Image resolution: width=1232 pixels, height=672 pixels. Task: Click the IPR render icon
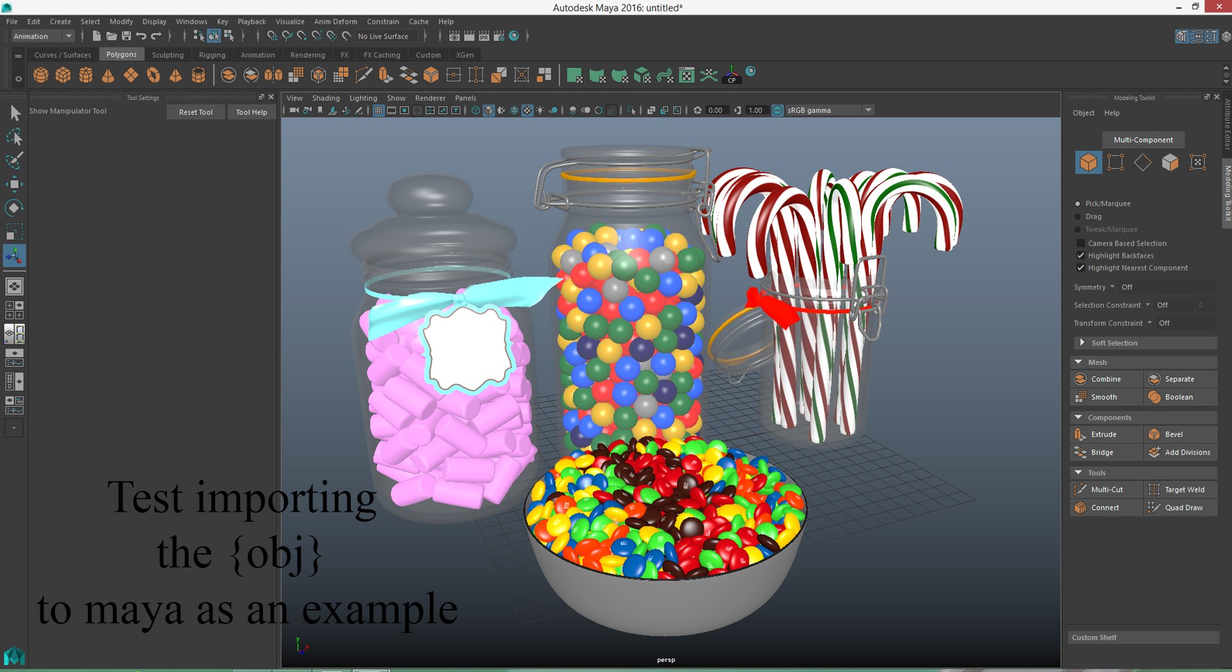click(484, 36)
